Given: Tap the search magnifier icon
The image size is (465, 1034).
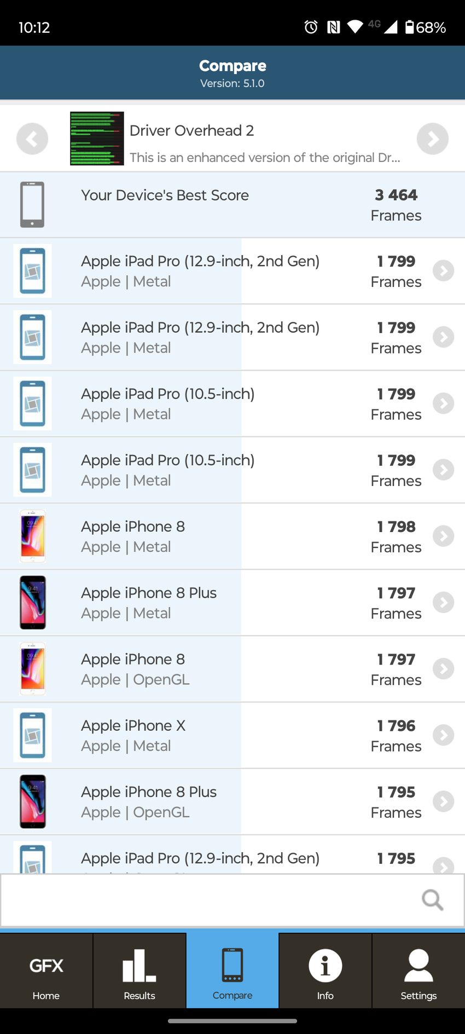Looking at the screenshot, I should pos(432,899).
